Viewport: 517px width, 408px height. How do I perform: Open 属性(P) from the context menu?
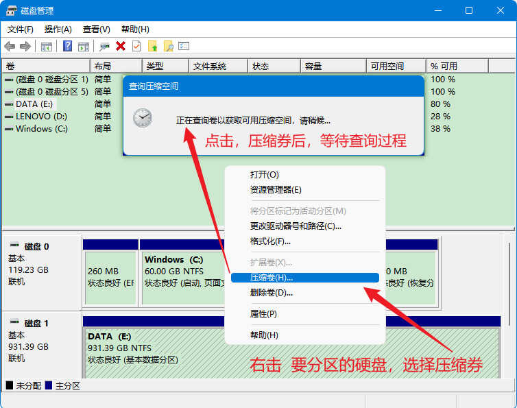click(x=305, y=314)
